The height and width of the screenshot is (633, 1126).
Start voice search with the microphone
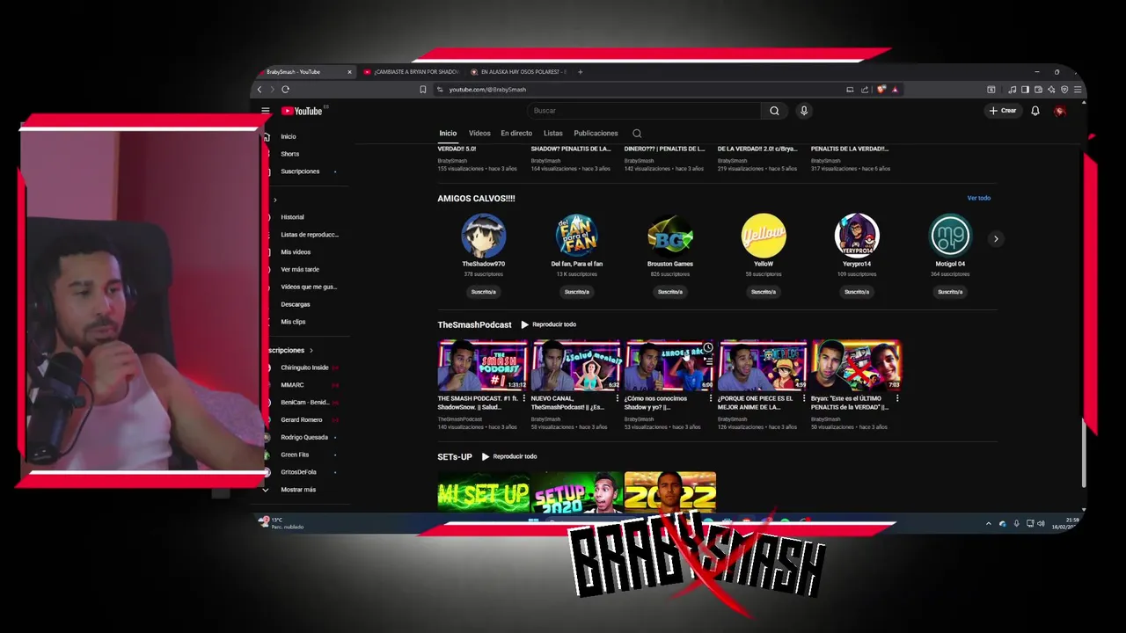[x=803, y=111]
